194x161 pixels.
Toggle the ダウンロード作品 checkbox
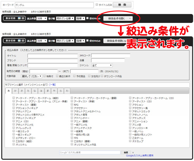[x=102, y=76]
